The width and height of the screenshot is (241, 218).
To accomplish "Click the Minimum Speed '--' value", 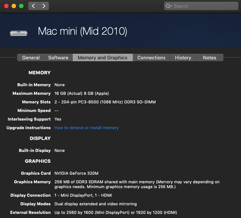I will (x=56, y=111).
